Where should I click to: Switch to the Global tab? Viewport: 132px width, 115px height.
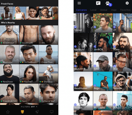click(x=104, y=10)
